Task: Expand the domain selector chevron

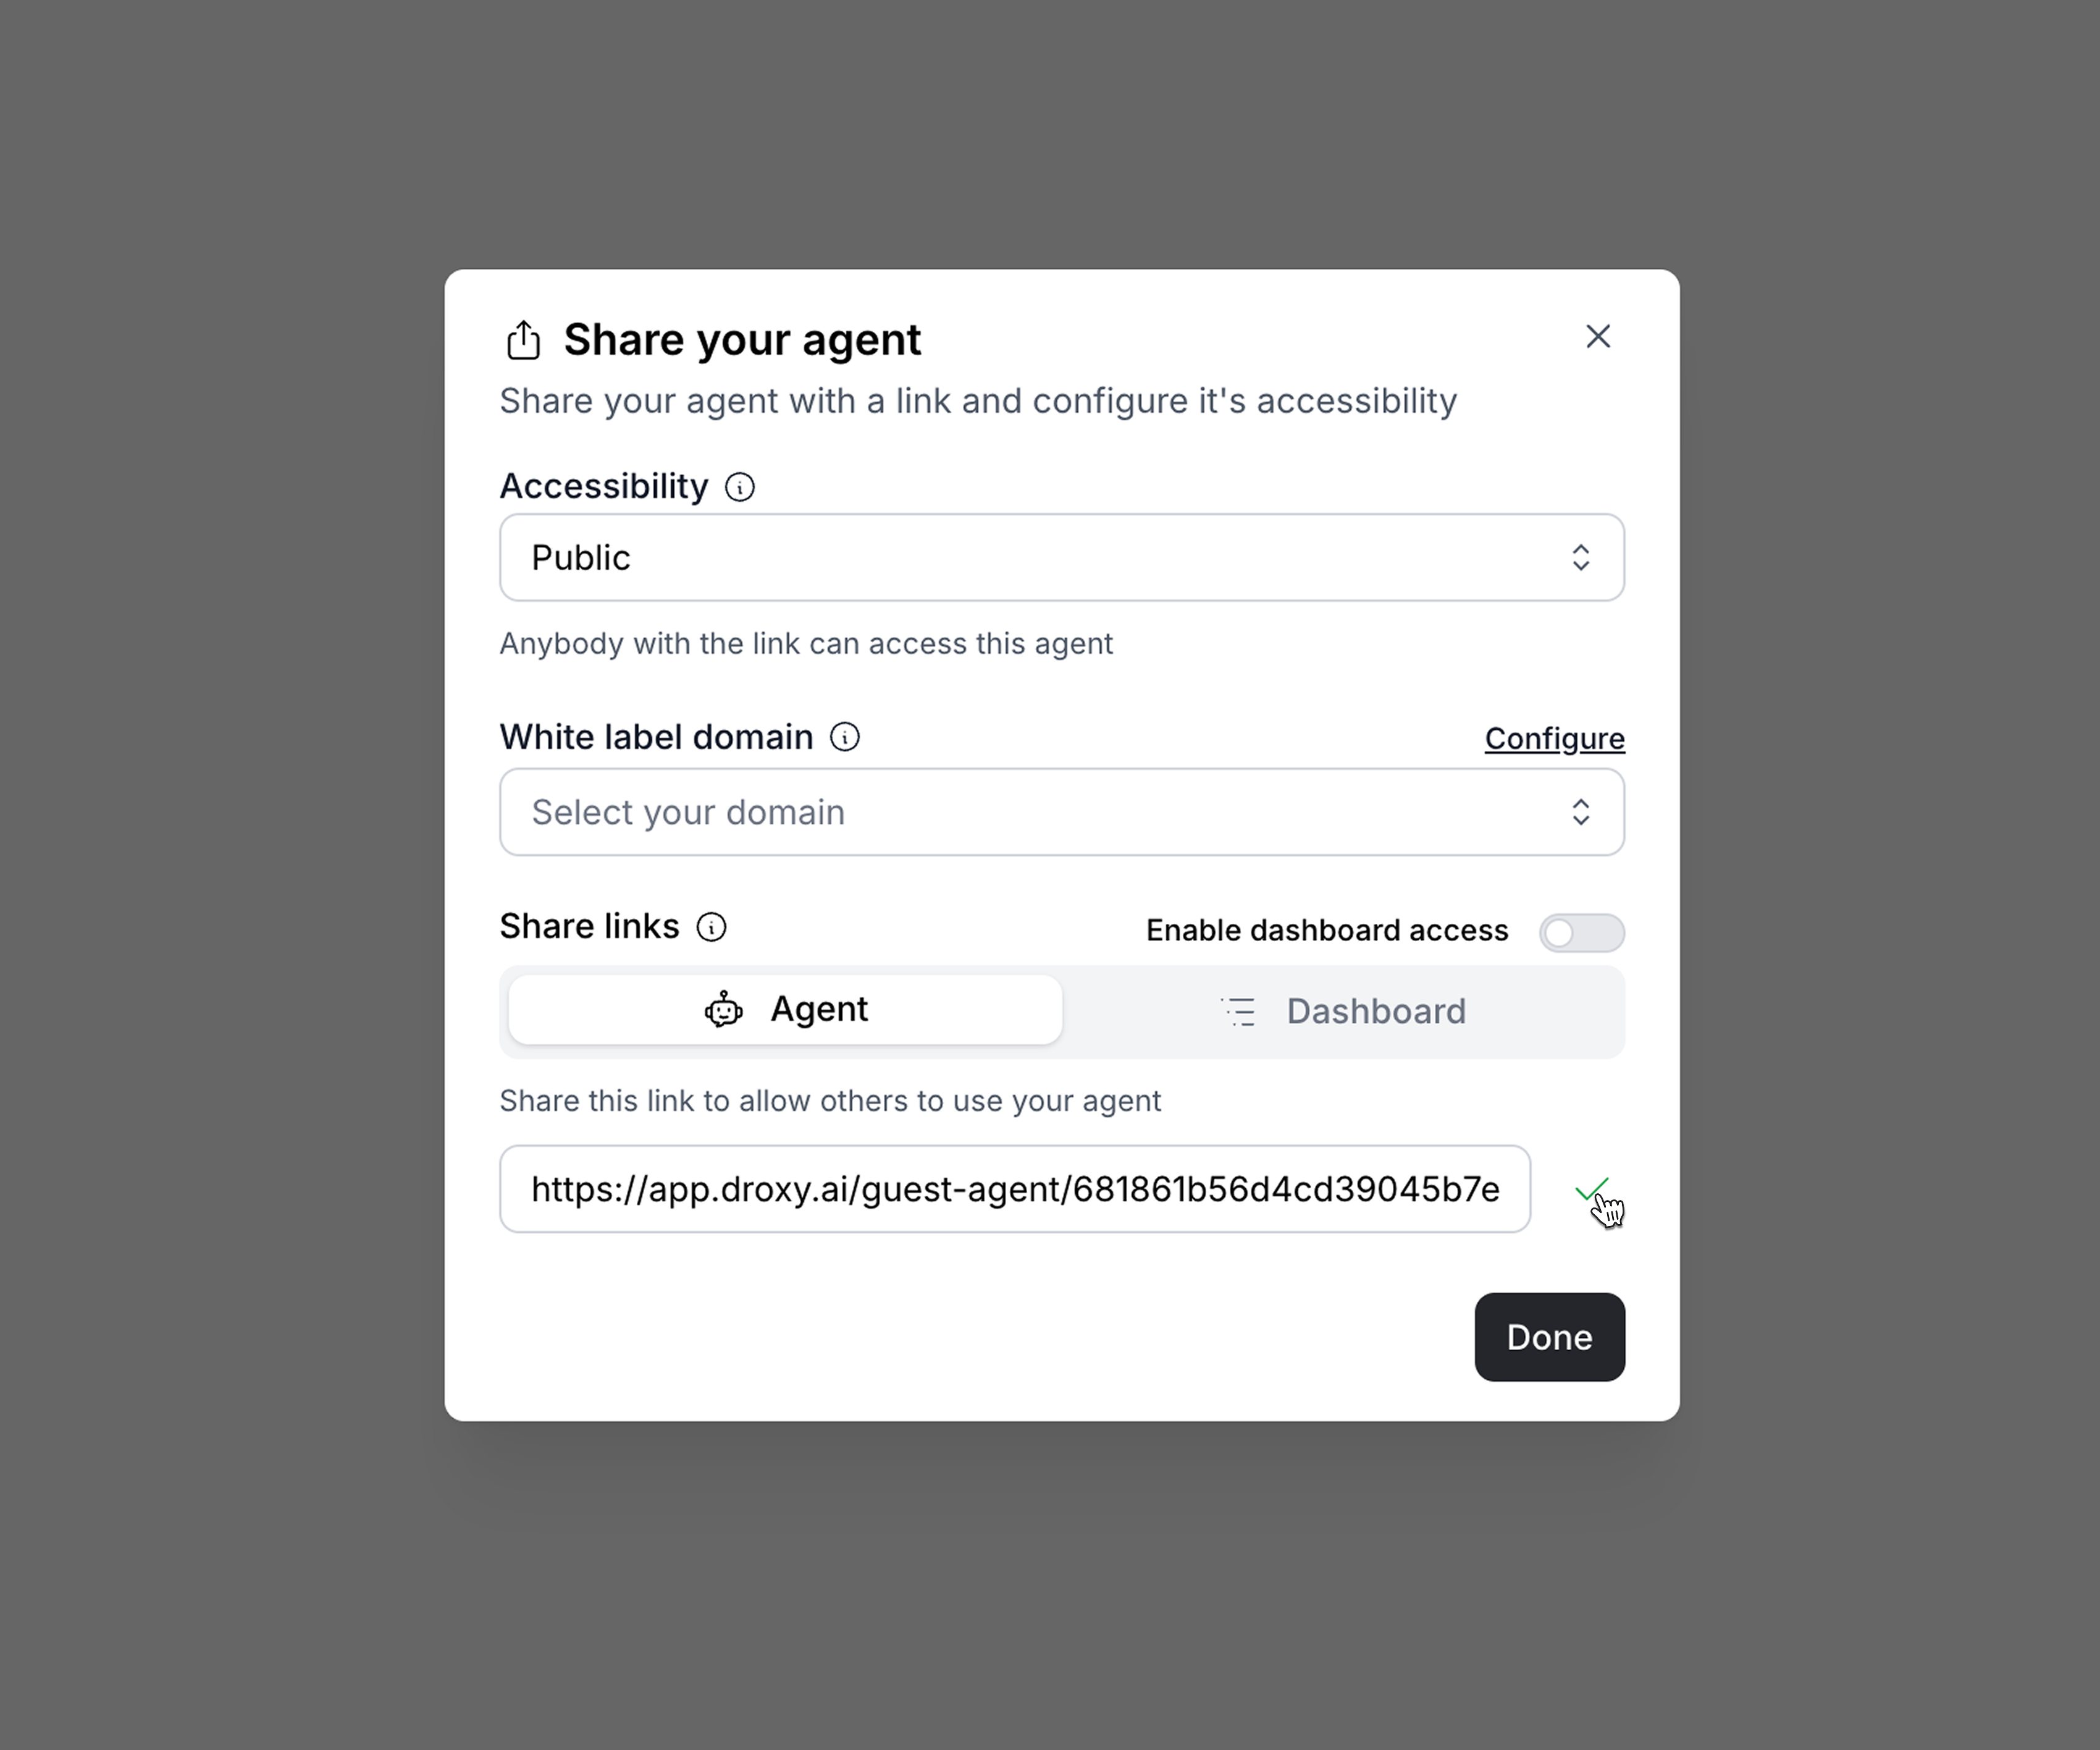Action: coord(1581,811)
